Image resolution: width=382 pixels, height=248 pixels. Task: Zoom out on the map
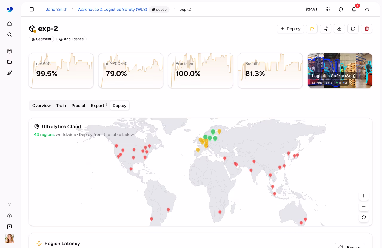[364, 207]
